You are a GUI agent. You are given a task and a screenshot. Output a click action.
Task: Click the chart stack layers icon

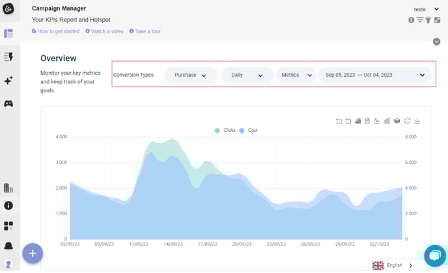[397, 121]
